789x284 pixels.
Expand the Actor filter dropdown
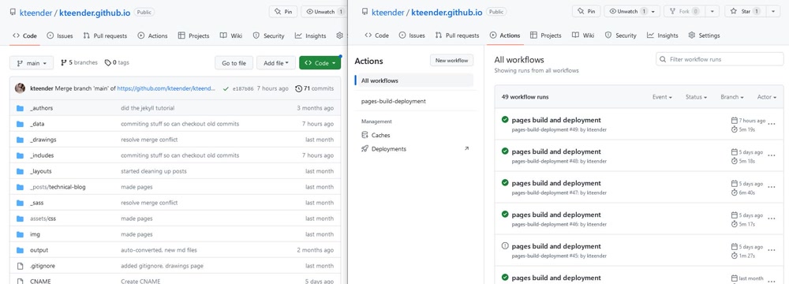(766, 97)
